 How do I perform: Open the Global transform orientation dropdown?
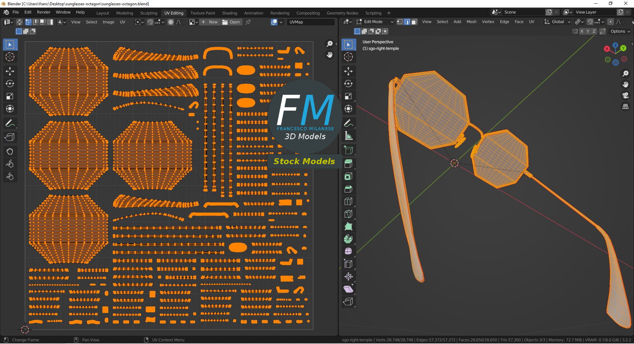pos(557,22)
